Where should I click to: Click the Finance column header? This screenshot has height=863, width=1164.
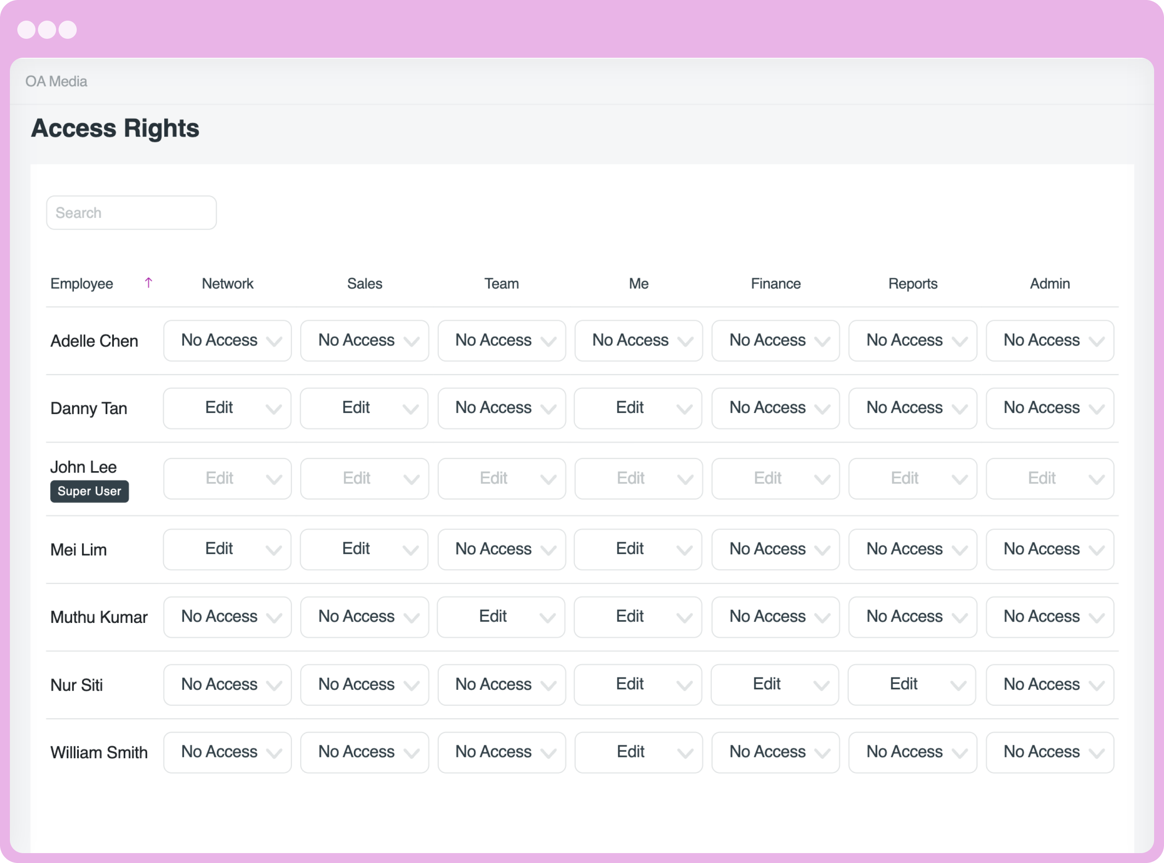775,284
